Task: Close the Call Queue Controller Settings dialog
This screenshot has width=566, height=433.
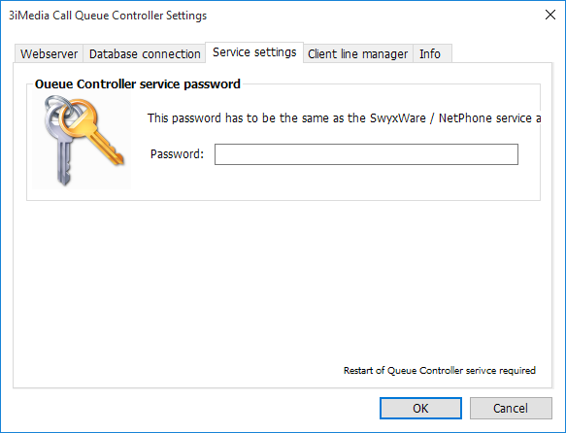Action: pos(550,15)
